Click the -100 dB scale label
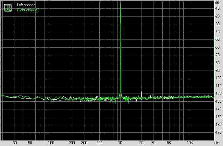 [x=218, y=78]
